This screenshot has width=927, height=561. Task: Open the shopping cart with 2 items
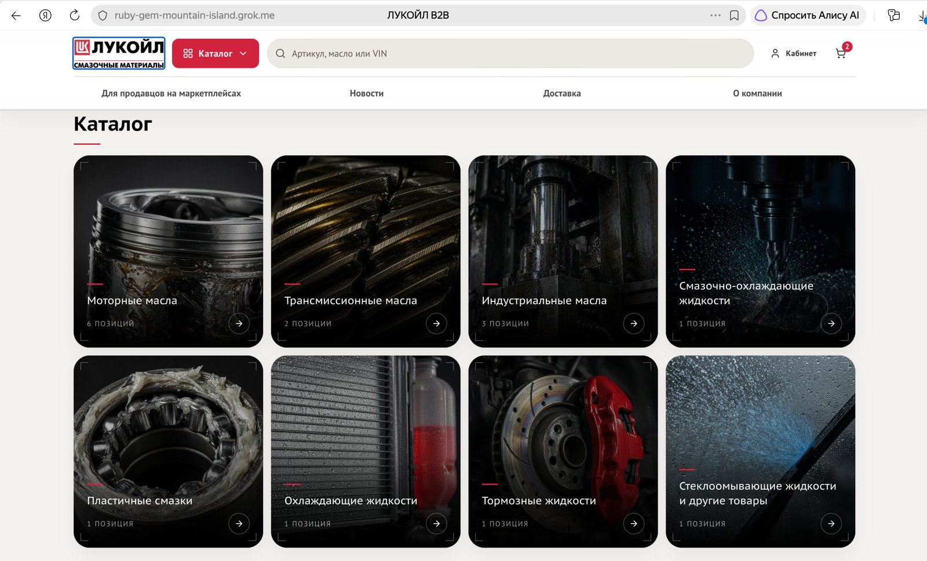[x=842, y=52]
